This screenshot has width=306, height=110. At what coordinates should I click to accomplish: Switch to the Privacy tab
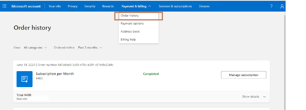click(73, 6)
